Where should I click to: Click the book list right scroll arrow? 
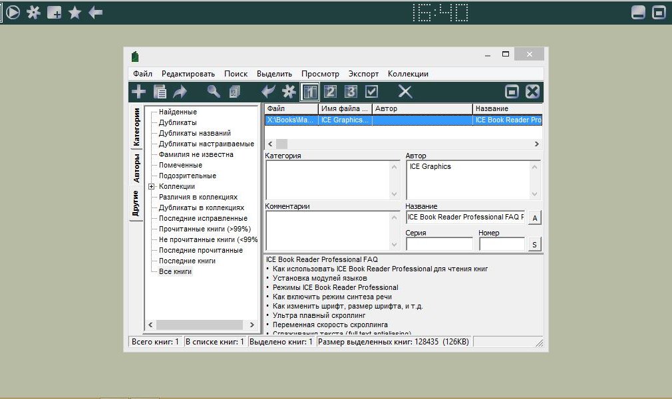click(536, 144)
